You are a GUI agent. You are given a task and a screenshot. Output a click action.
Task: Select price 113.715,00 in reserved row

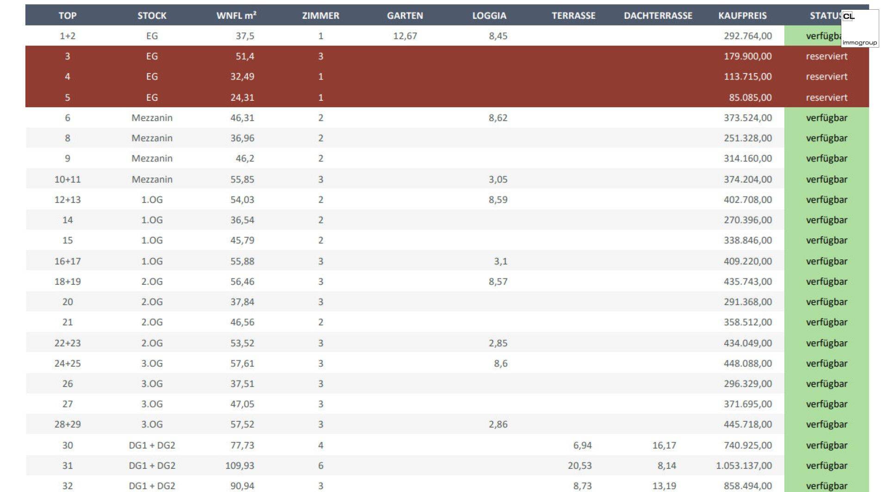[748, 77]
